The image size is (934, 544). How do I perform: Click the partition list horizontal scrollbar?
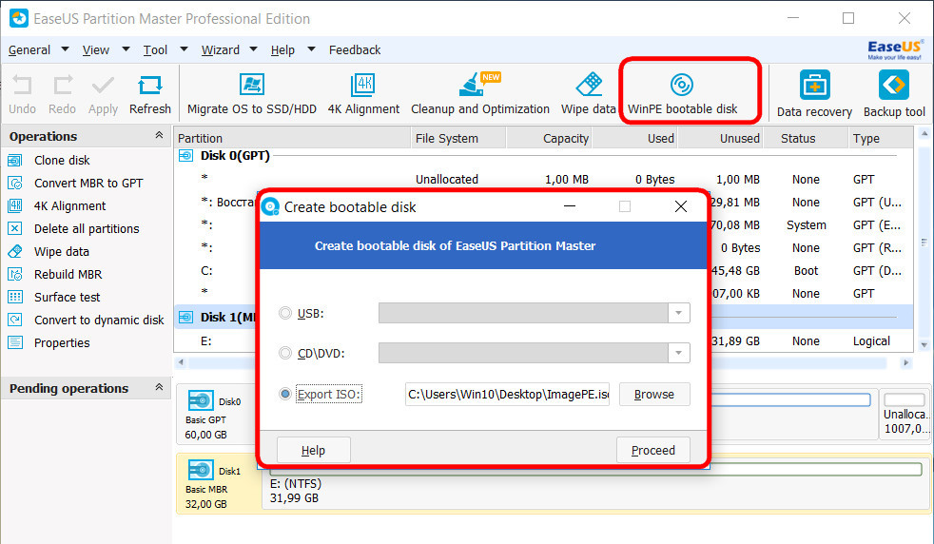(x=543, y=362)
